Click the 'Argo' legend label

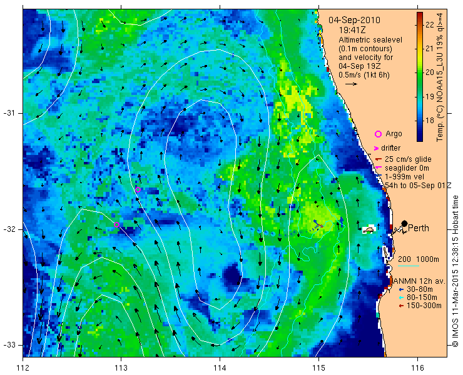(394, 134)
